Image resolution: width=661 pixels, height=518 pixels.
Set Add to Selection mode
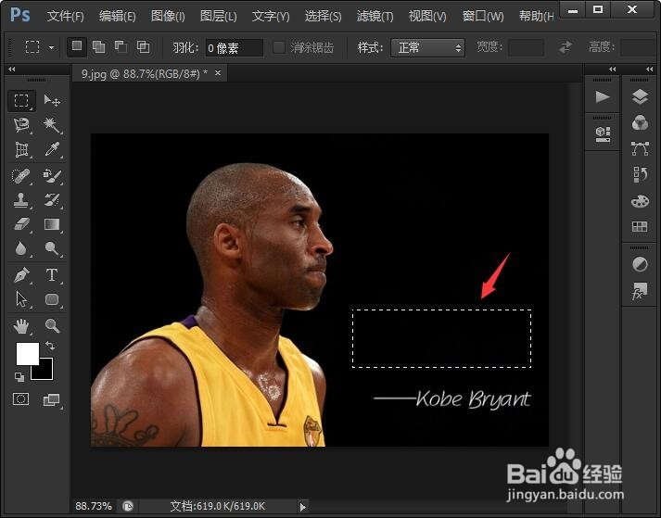(x=98, y=46)
